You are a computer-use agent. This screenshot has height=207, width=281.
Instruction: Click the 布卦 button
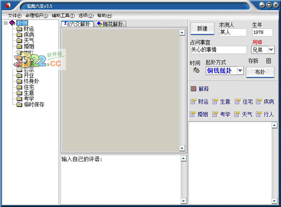[x=260, y=72]
